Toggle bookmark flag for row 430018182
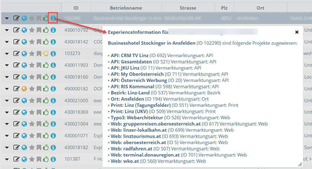Screen dimensions: 312x169 pyautogui.click(x=39, y=147)
